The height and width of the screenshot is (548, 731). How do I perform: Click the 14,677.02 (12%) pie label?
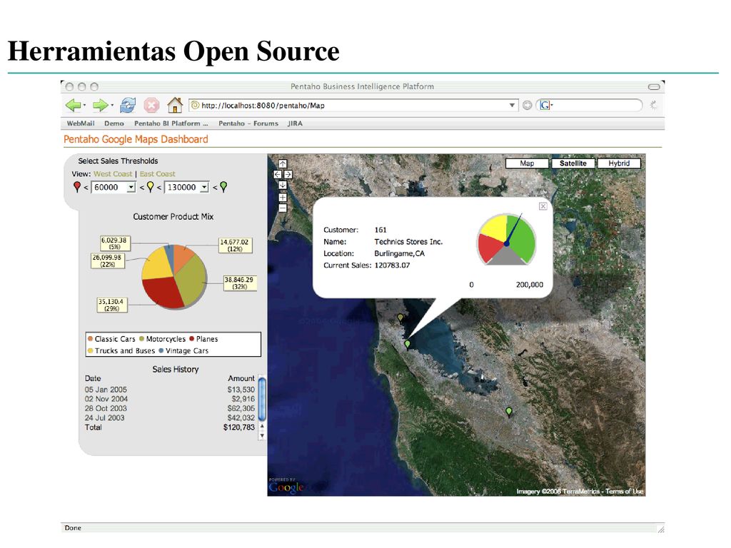pos(235,245)
